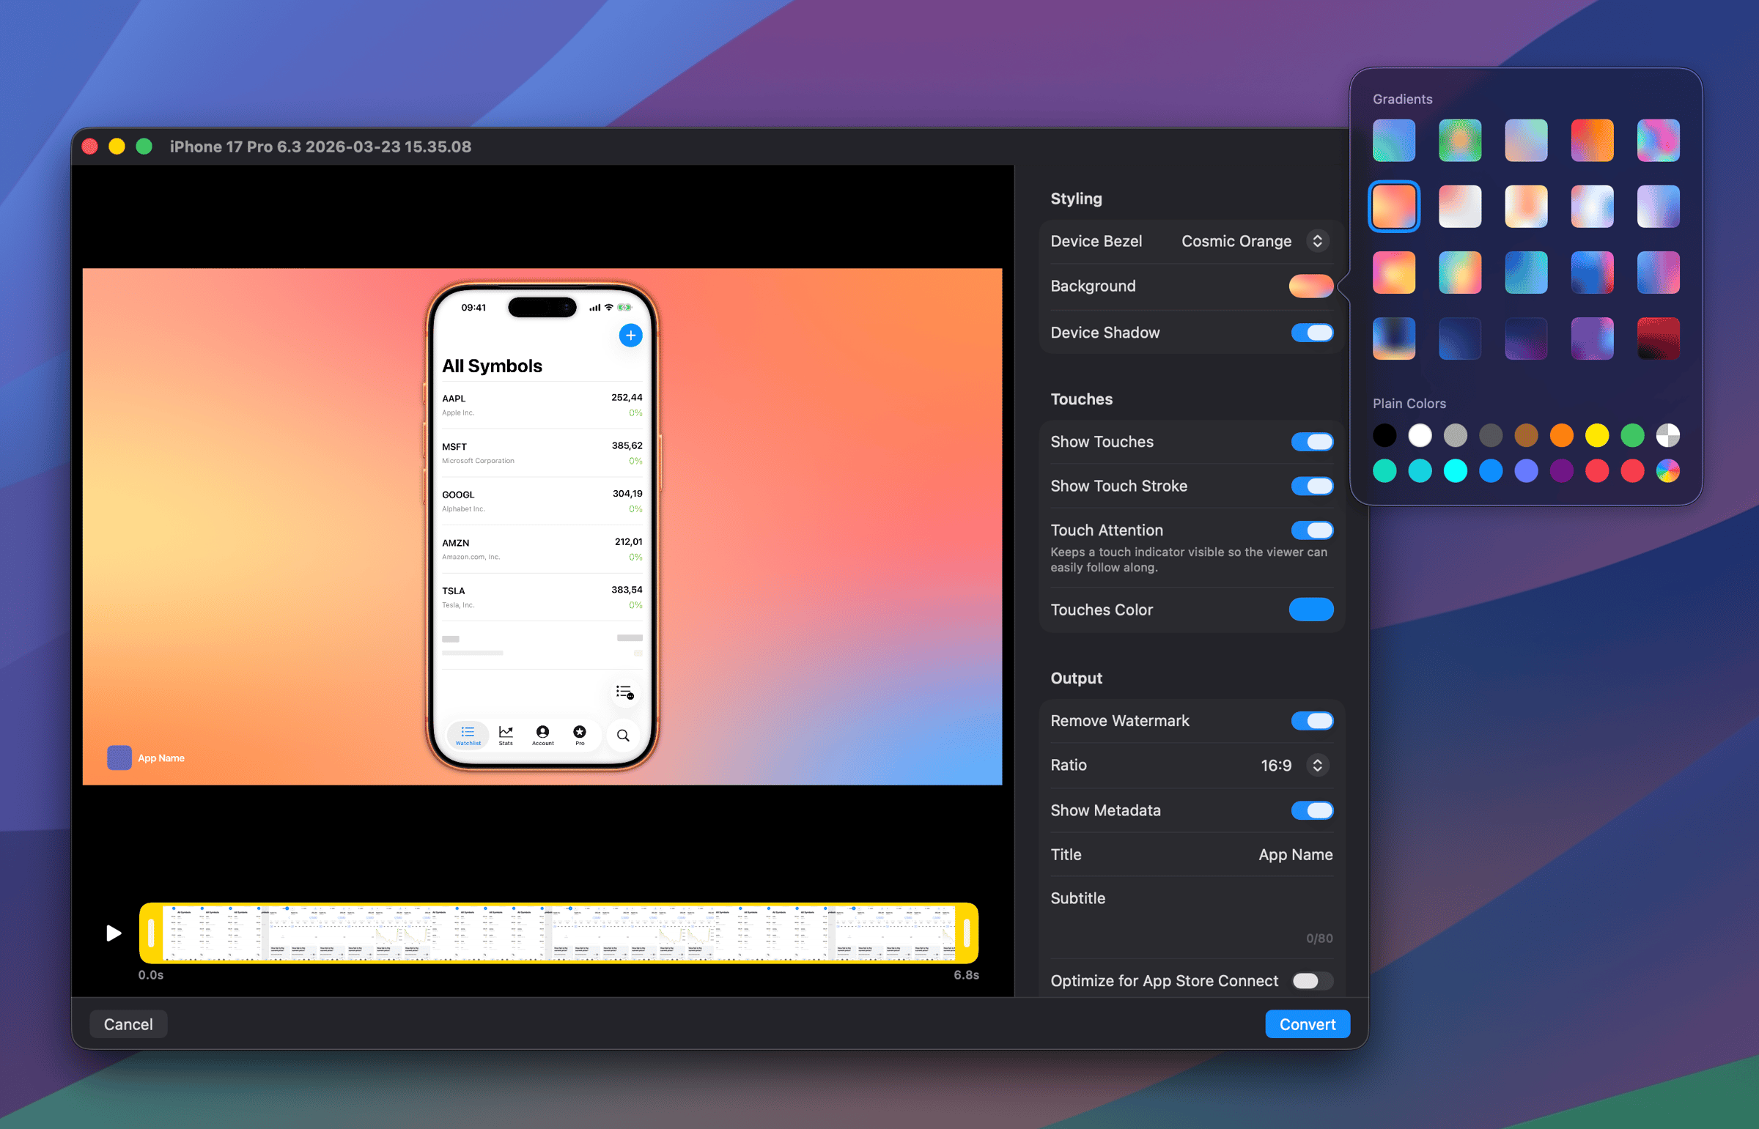The width and height of the screenshot is (1759, 1129).
Task: Open the Touches Color picker well
Action: (1310, 610)
